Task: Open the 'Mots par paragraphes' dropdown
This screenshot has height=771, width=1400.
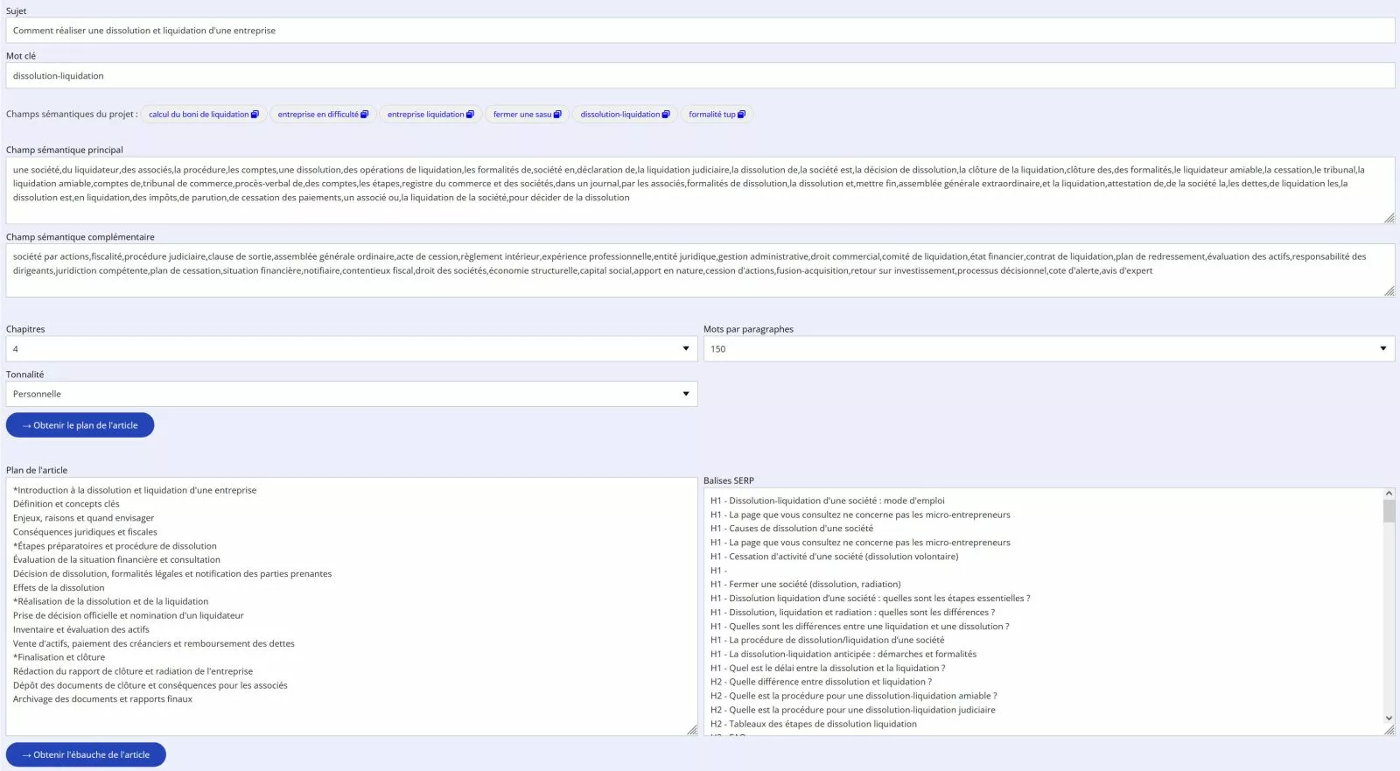Action: 1049,349
